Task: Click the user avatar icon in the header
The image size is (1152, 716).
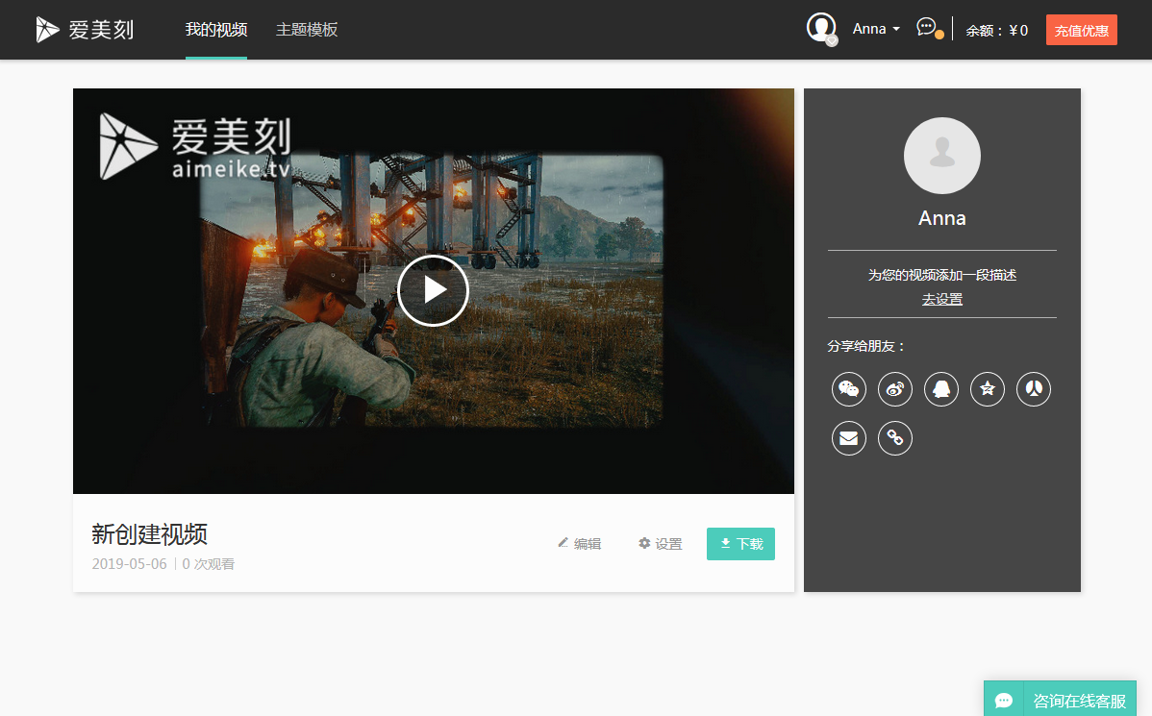Action: pyautogui.click(x=821, y=29)
